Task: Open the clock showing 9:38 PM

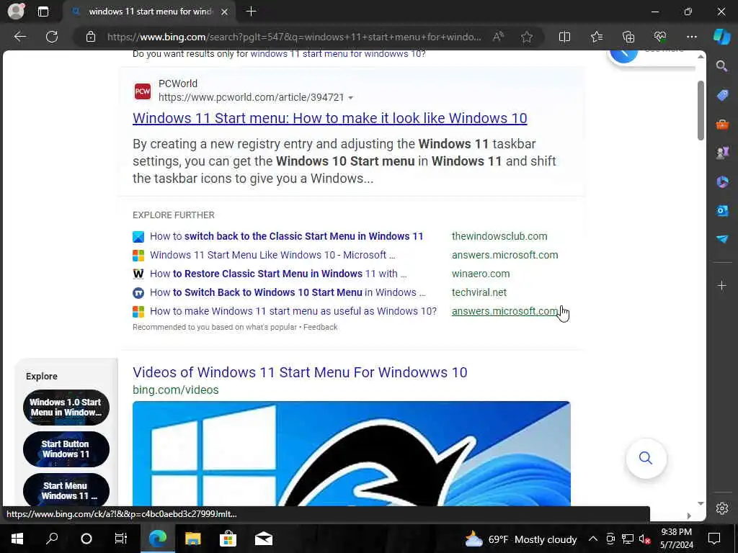Action: coord(676,539)
